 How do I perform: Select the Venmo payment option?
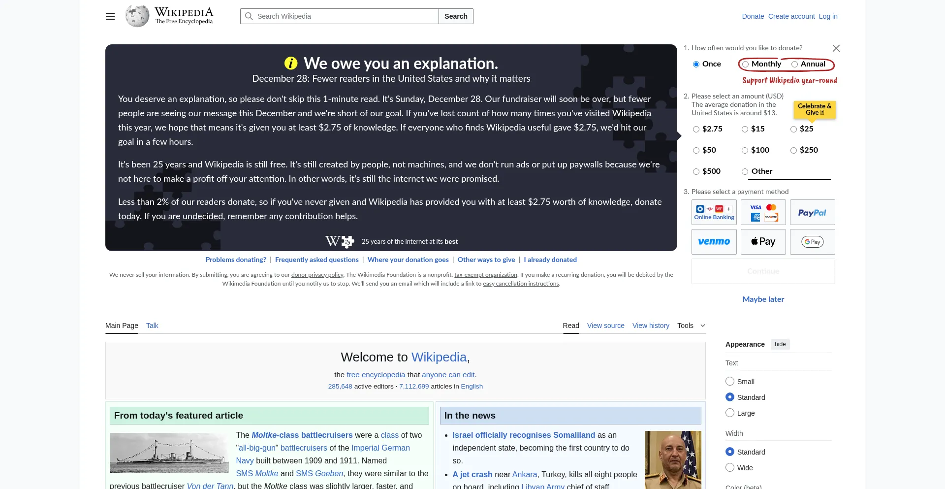click(714, 242)
